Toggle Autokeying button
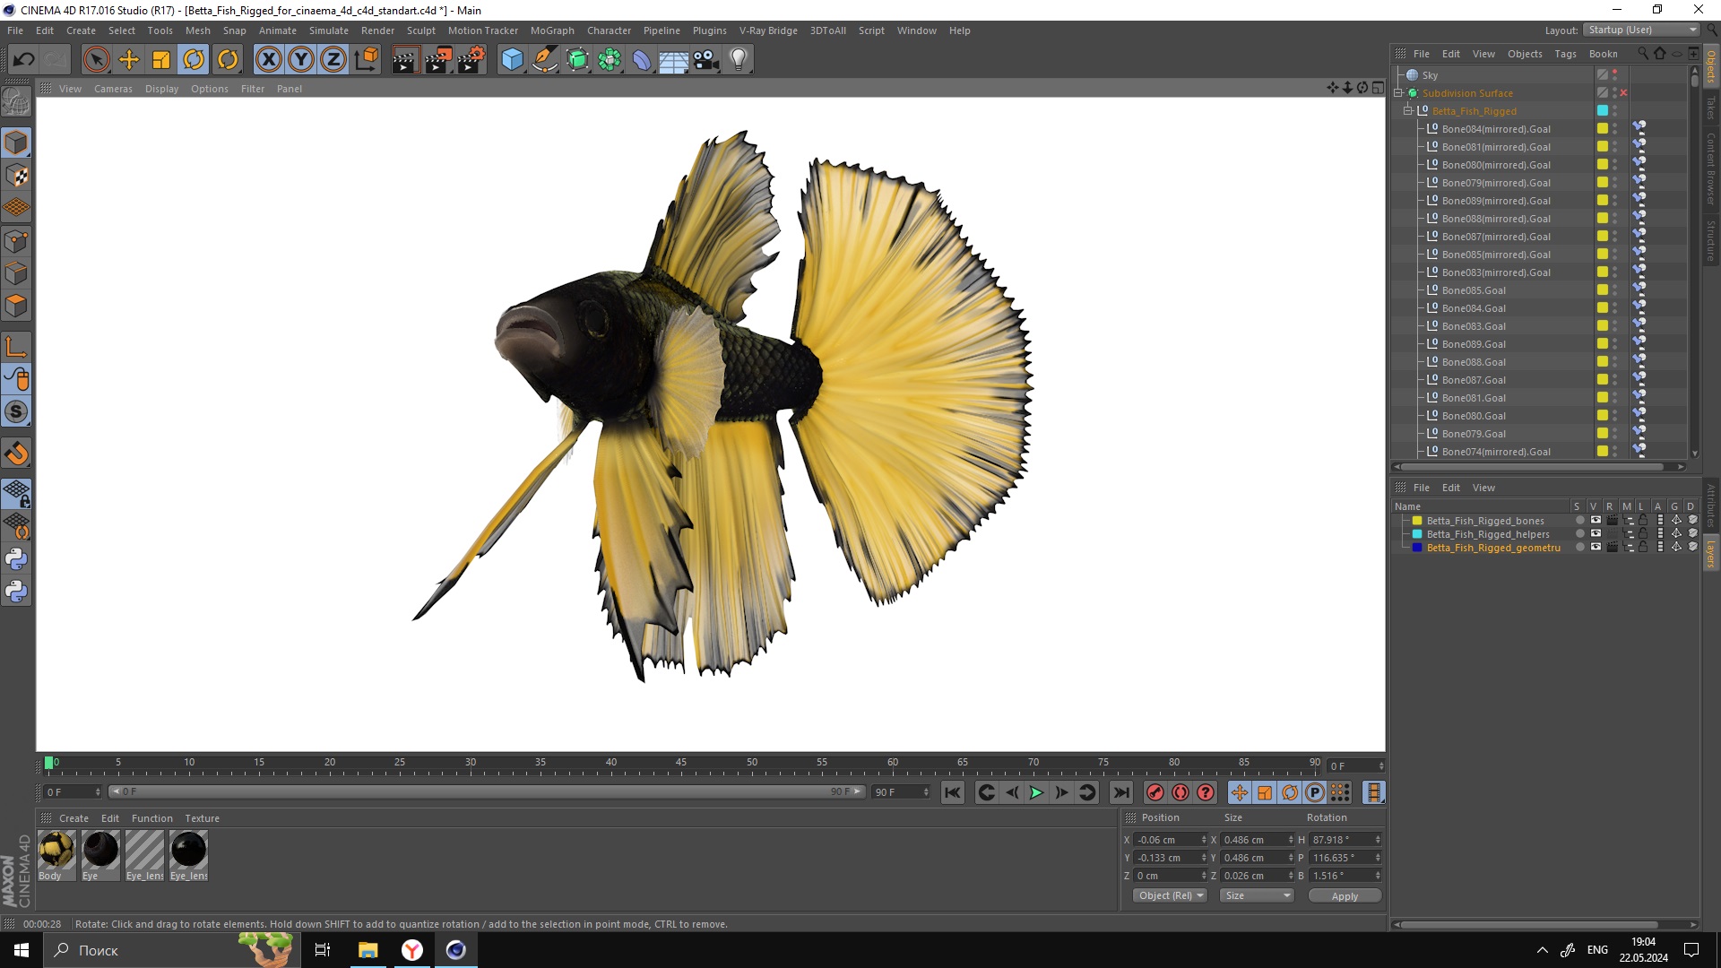 coord(1180,792)
